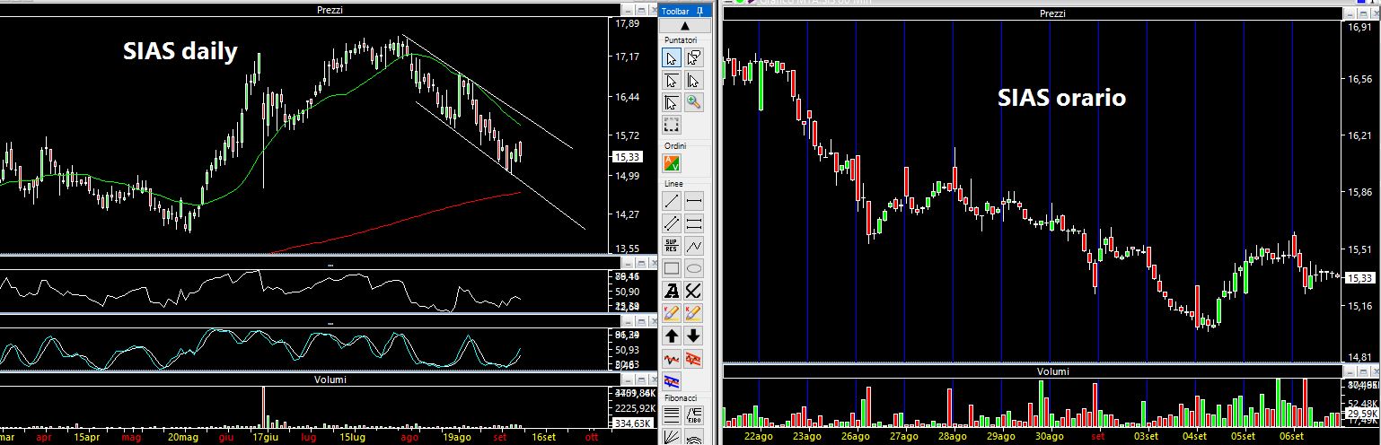Select the FIBO labeled Fibonacci tool
Viewport: 1381px width, 445px height.
pyautogui.click(x=693, y=415)
